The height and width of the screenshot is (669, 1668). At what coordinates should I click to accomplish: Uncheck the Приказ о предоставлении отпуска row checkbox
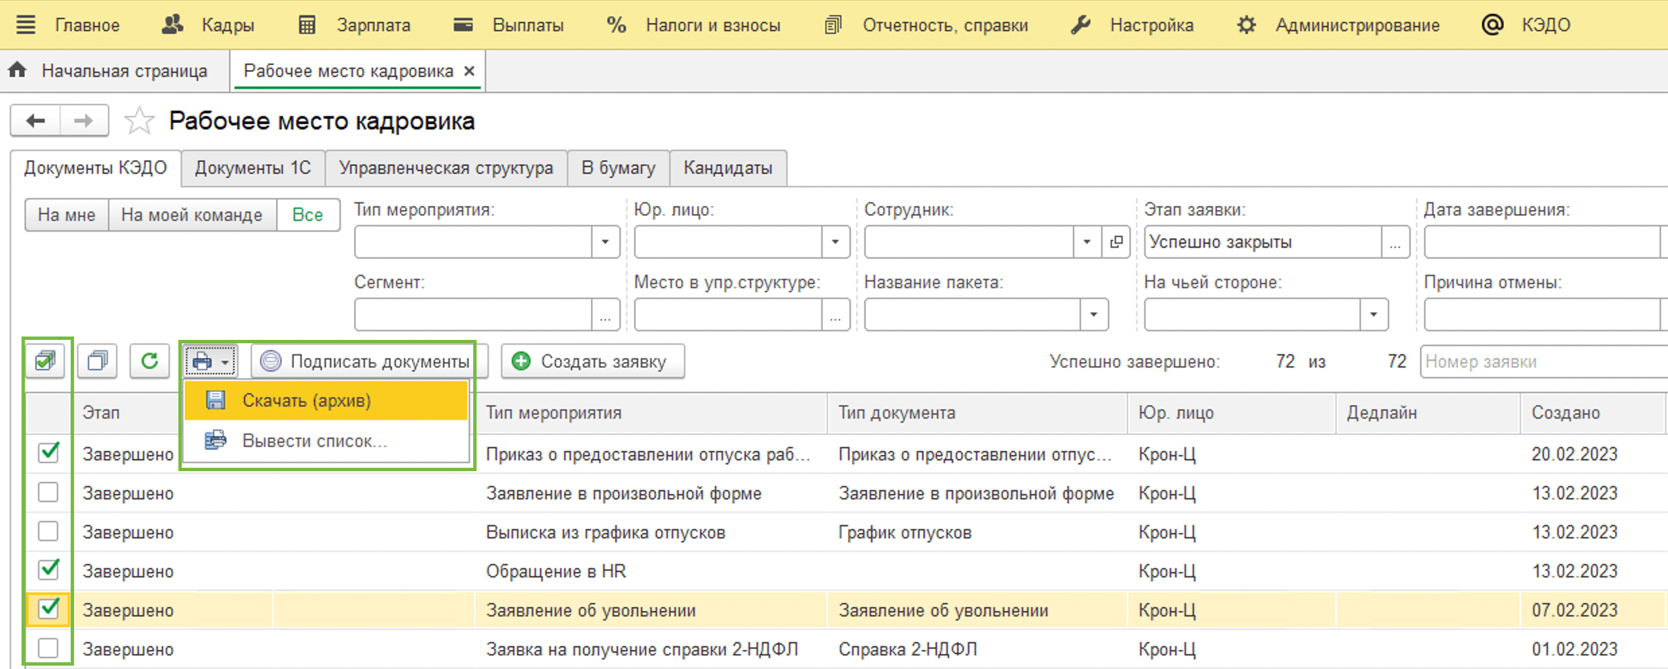click(48, 453)
